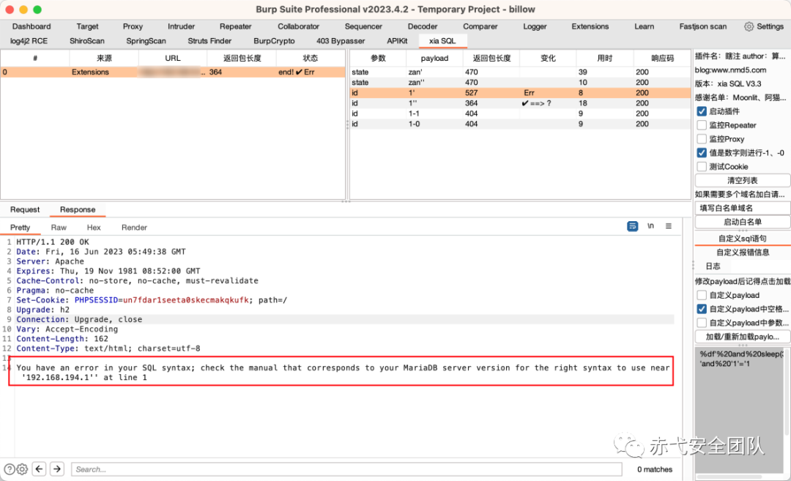
Task: Open the Dashboard tab
Action: click(31, 26)
